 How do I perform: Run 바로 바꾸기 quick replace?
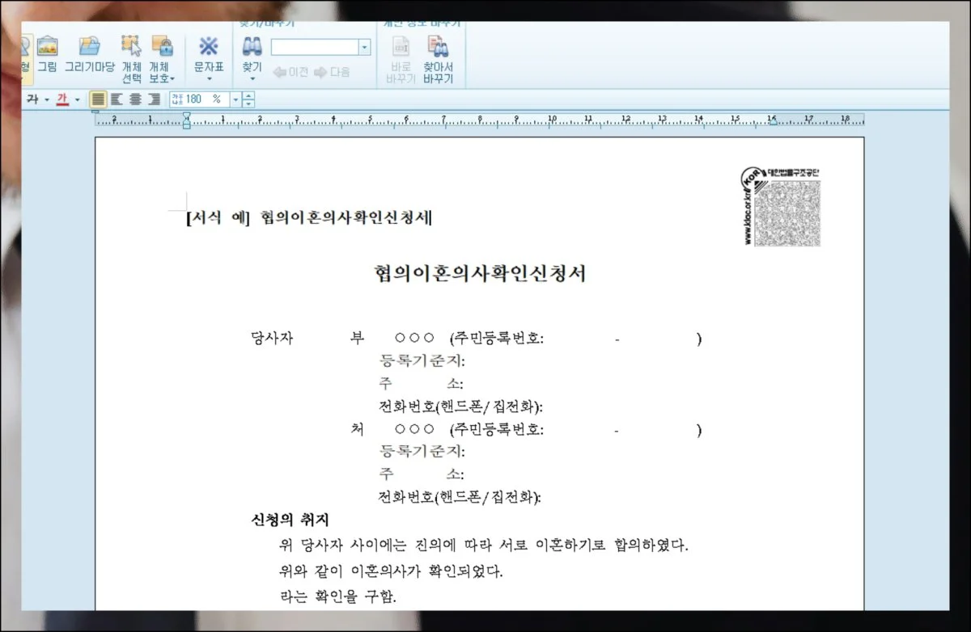(x=400, y=47)
